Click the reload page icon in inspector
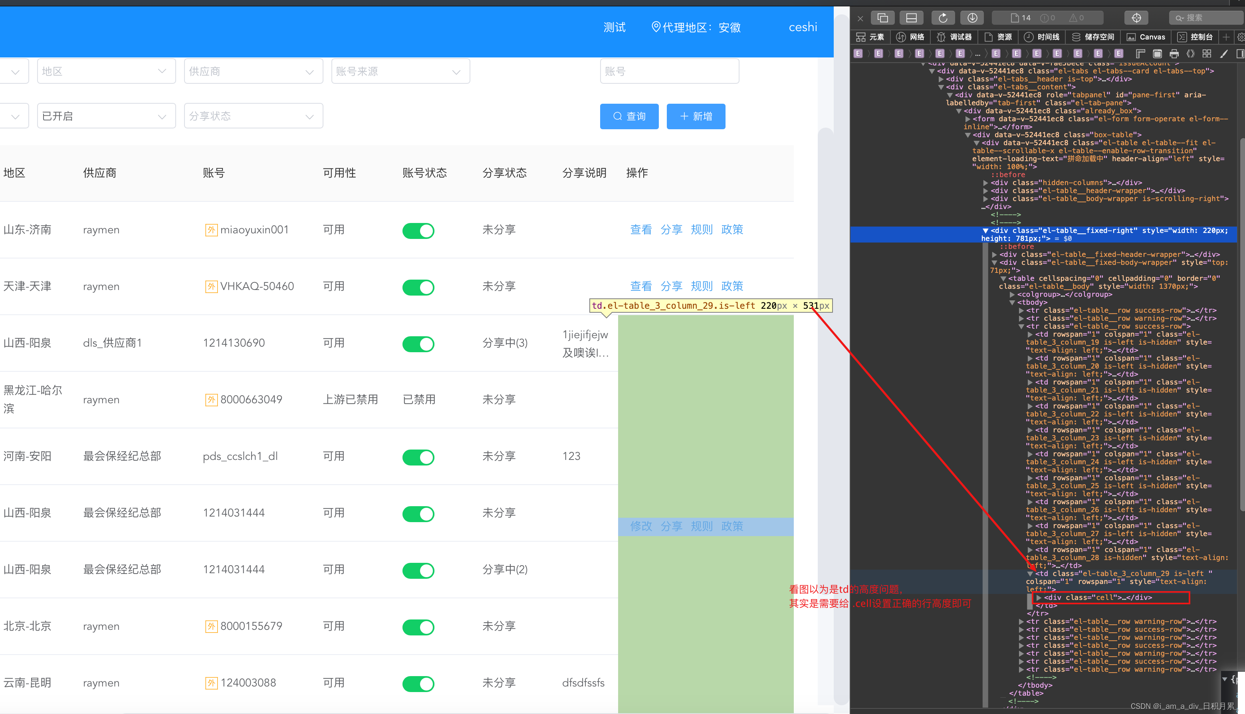 (x=943, y=18)
